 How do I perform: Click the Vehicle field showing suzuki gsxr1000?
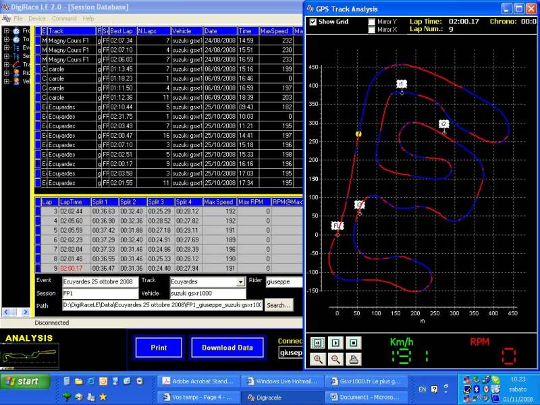click(x=208, y=294)
